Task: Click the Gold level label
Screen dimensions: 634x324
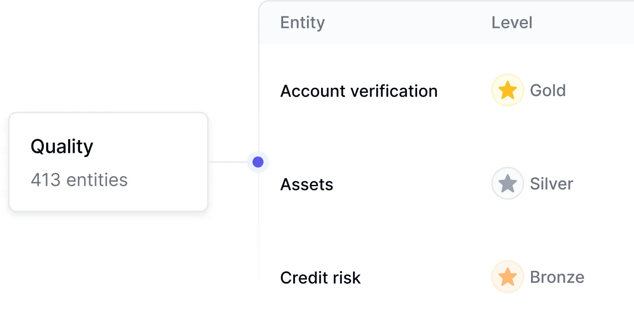Action: click(x=548, y=90)
